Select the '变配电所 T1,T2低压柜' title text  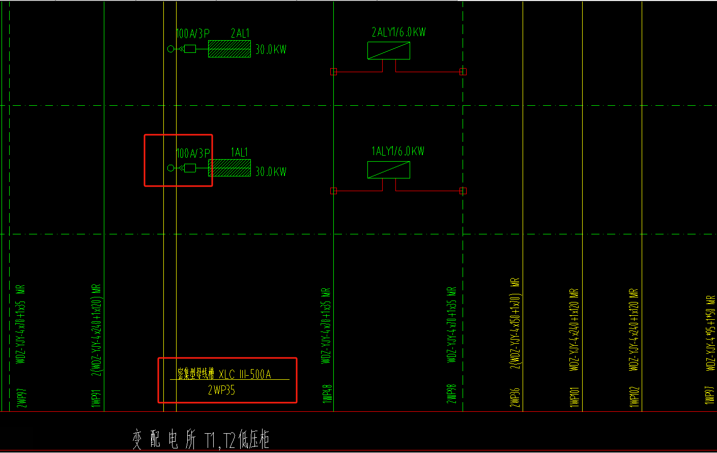pos(200,439)
